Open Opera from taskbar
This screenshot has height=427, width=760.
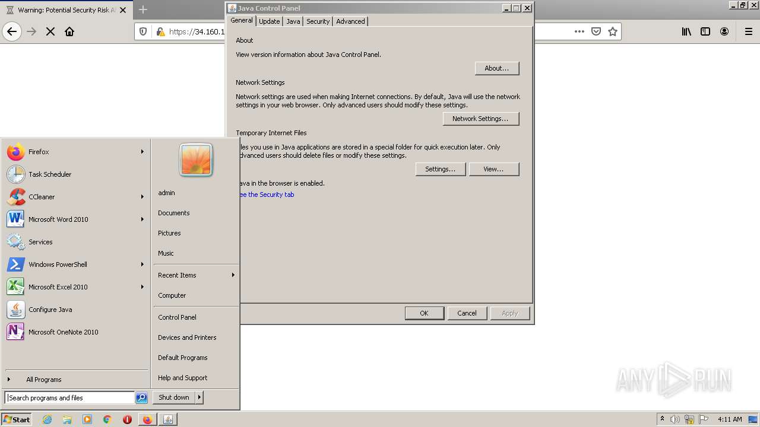point(127,419)
